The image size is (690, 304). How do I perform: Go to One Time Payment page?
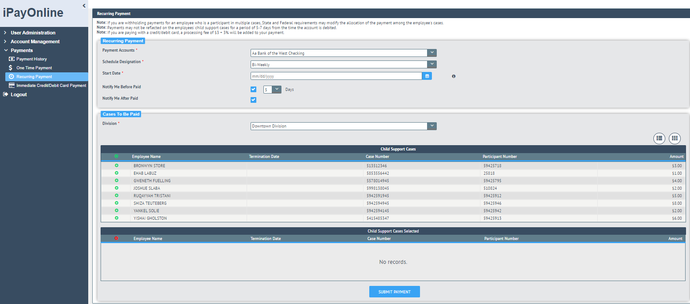(34, 68)
